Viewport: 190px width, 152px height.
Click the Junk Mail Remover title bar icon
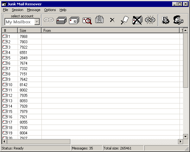pyautogui.click(x=4, y=4)
